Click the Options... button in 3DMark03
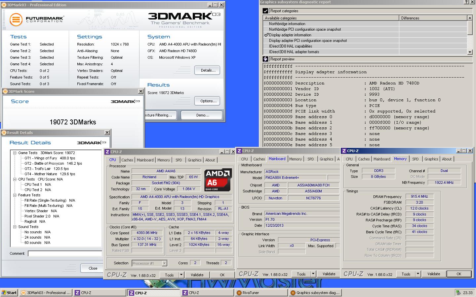Viewport: 476px width, 297px height. pyautogui.click(x=208, y=101)
